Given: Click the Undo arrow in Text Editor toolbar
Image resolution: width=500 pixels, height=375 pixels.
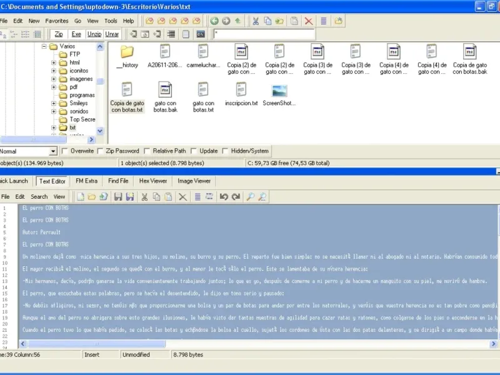Looking at the screenshot, I should tap(224, 196).
